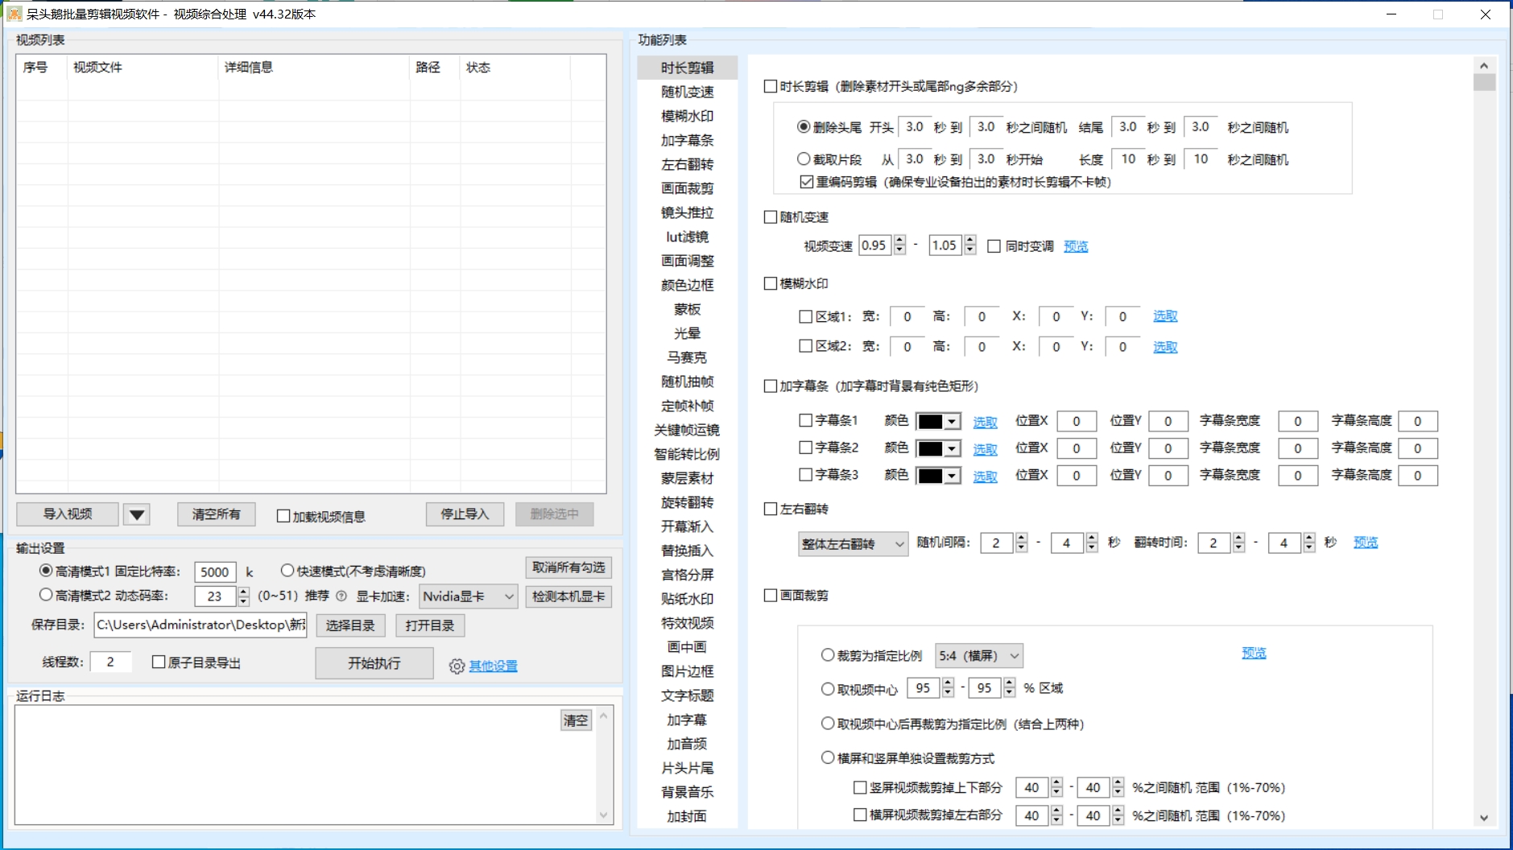The height and width of the screenshot is (850, 1513).
Task: Expand the arrow next to 导入视频
Action: [x=136, y=514]
